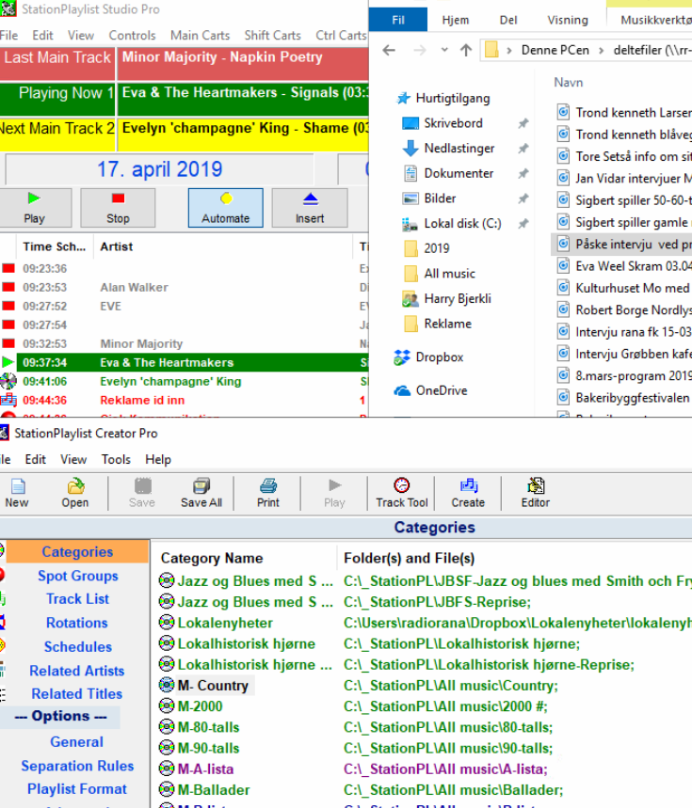Open the Fil tab in File Explorer
The image size is (692, 808).
click(398, 20)
